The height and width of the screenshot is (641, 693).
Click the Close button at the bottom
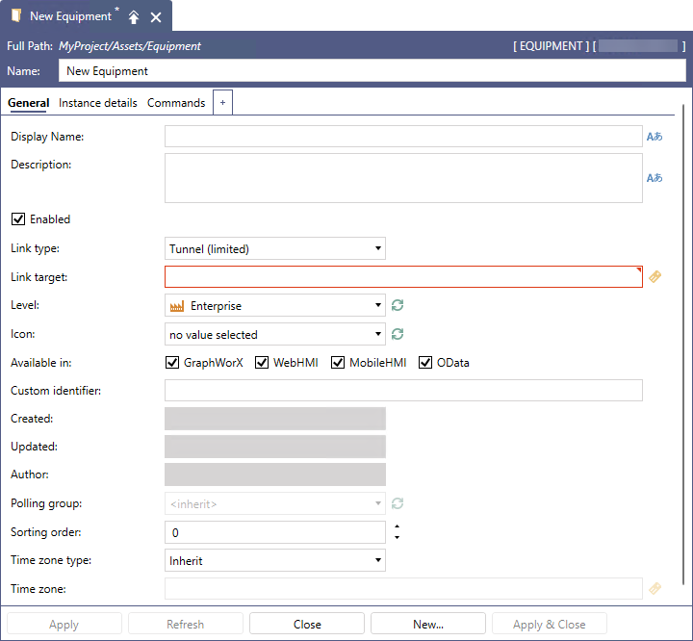[x=307, y=624]
